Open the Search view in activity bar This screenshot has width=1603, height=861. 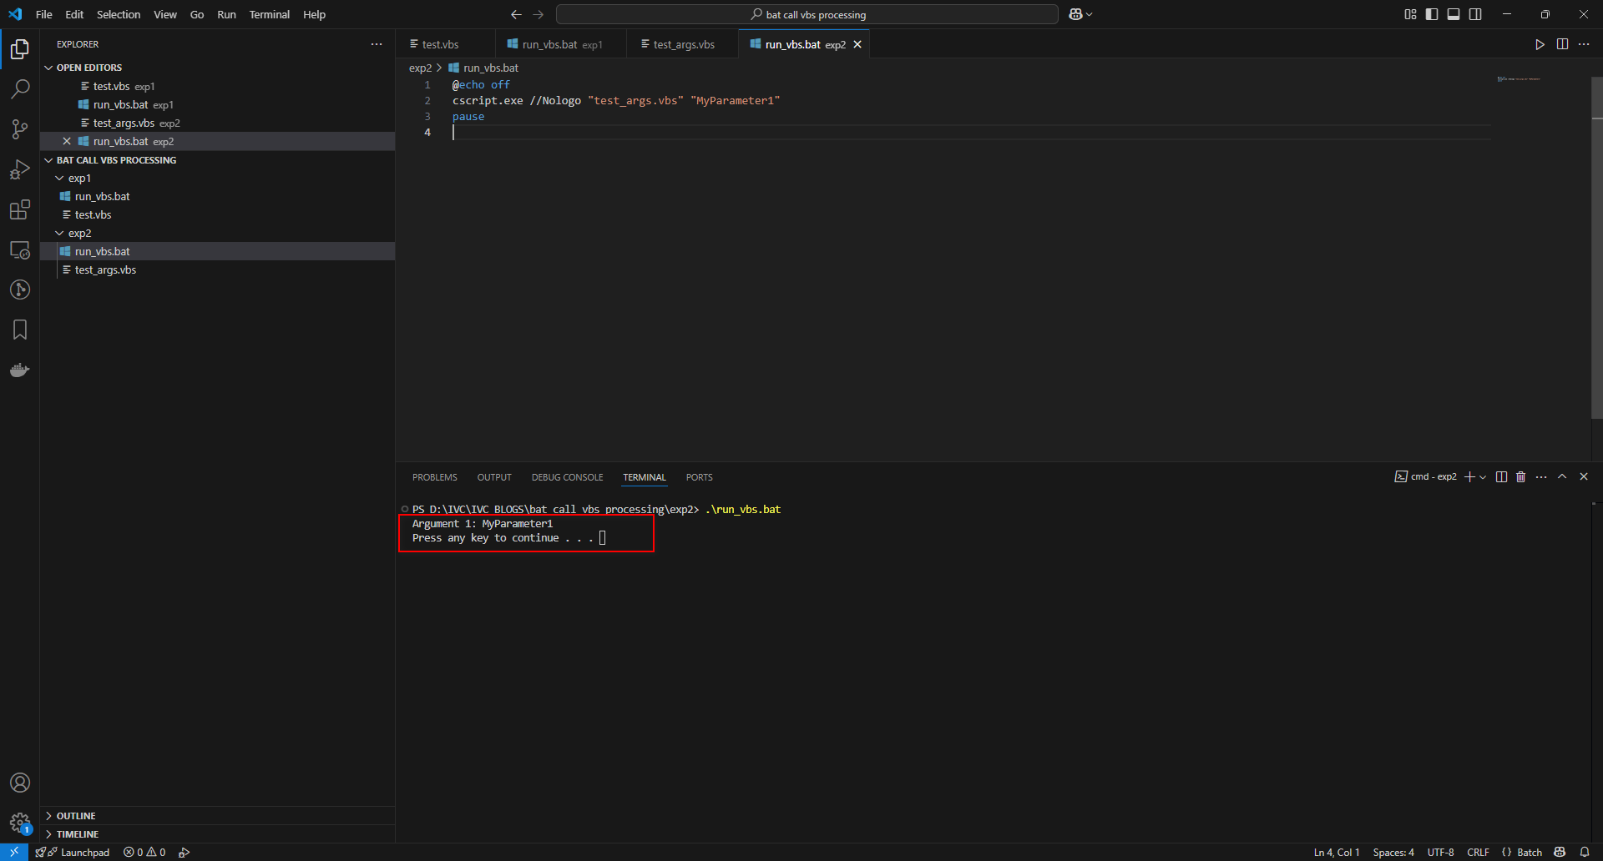click(x=20, y=89)
